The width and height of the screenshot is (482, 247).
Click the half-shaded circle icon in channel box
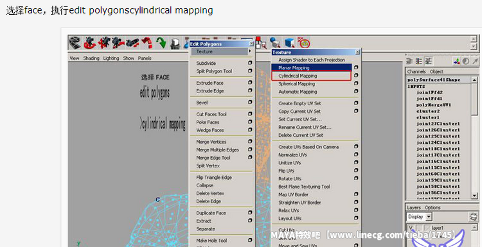[x=466, y=61]
